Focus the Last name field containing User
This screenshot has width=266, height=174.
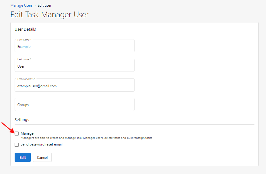(x=75, y=65)
